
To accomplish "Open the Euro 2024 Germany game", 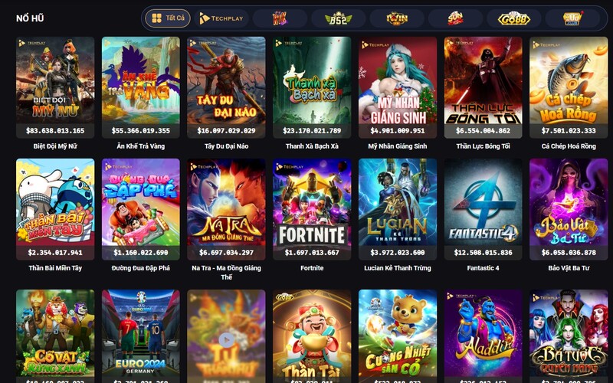I will coord(141,336).
